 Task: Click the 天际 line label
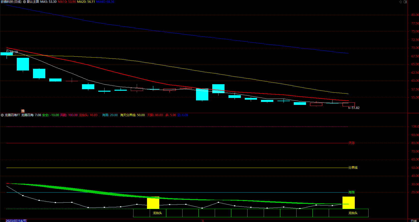(351, 143)
